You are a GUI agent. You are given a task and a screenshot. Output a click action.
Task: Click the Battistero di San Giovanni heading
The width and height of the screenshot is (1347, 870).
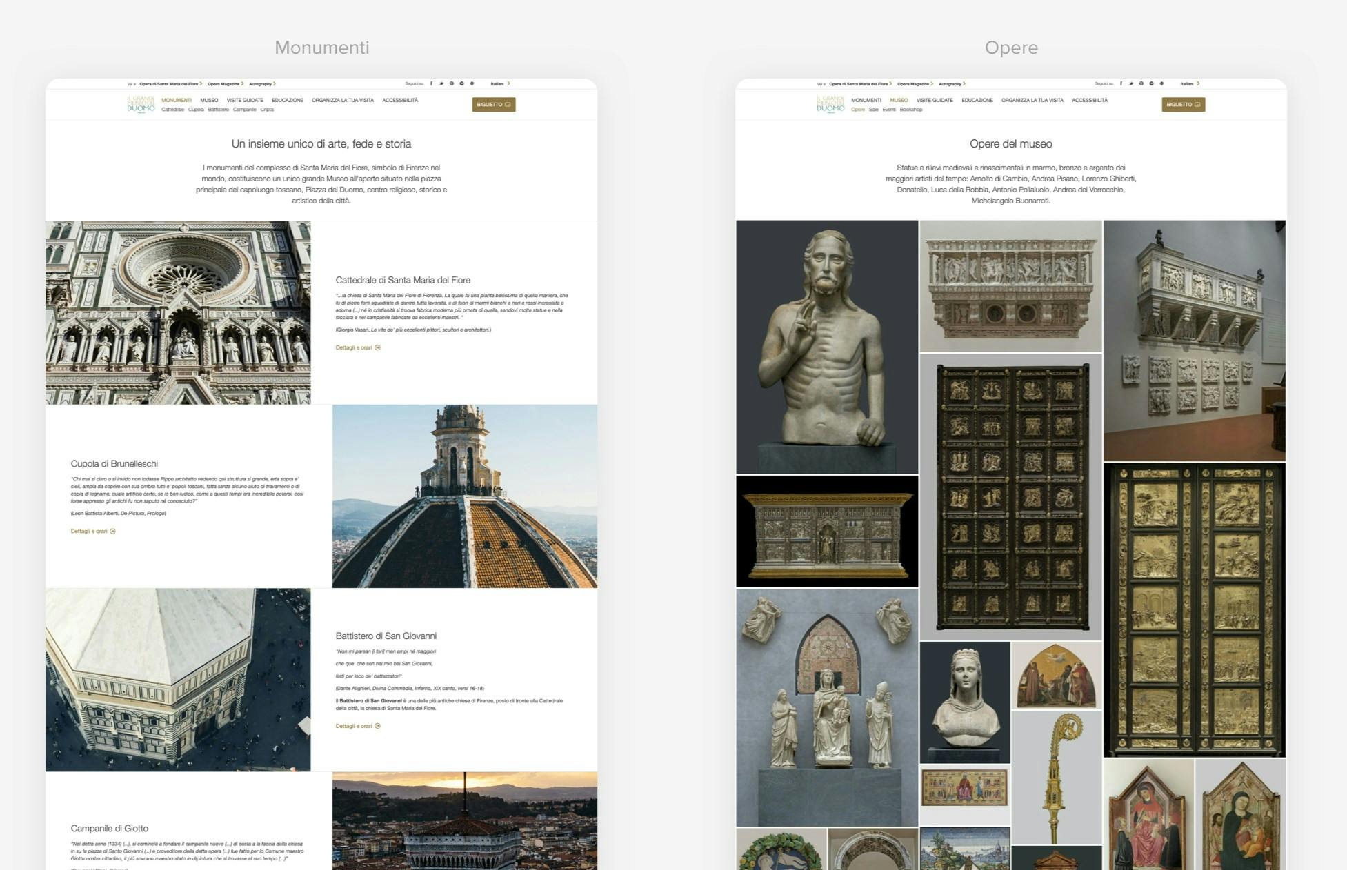tap(386, 636)
